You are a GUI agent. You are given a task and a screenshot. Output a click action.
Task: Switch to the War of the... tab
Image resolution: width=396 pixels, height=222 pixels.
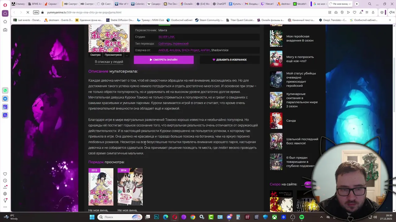[121, 4]
